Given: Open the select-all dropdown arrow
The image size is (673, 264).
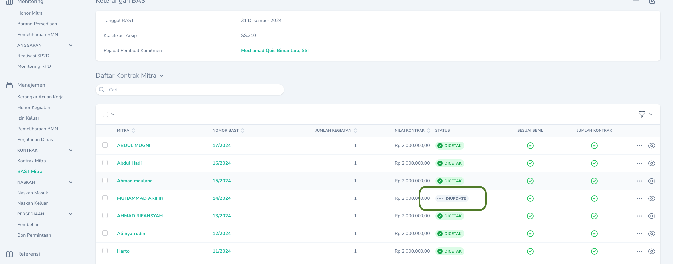Looking at the screenshot, I should (x=113, y=114).
